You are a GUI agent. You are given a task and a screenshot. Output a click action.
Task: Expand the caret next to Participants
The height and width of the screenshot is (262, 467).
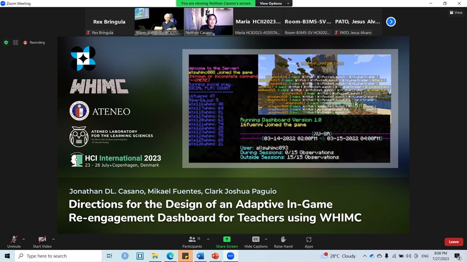(x=208, y=239)
